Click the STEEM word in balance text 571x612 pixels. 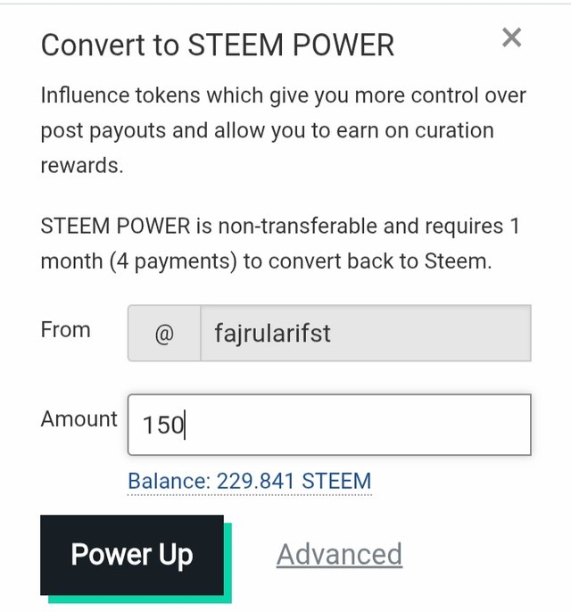(336, 481)
